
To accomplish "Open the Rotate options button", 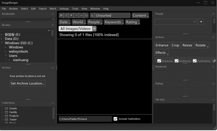I will point(202,45).
